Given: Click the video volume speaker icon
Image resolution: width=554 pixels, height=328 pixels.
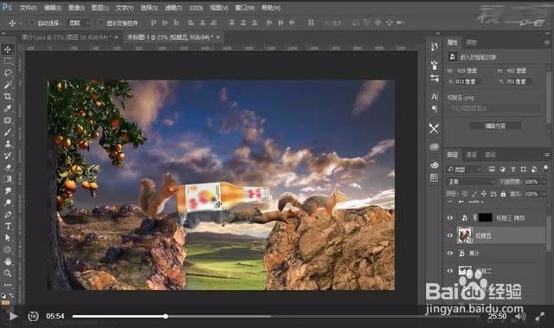Looking at the screenshot, I should click(x=520, y=317).
